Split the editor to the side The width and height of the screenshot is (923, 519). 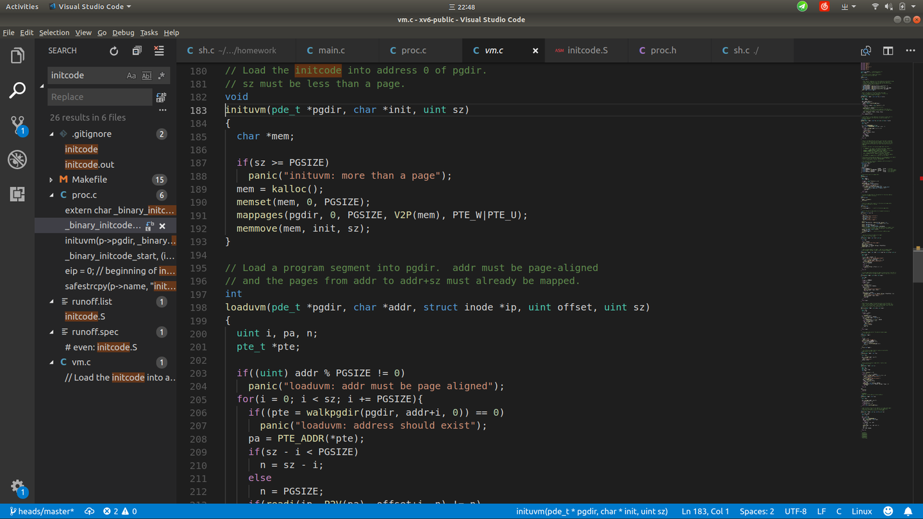[888, 51]
